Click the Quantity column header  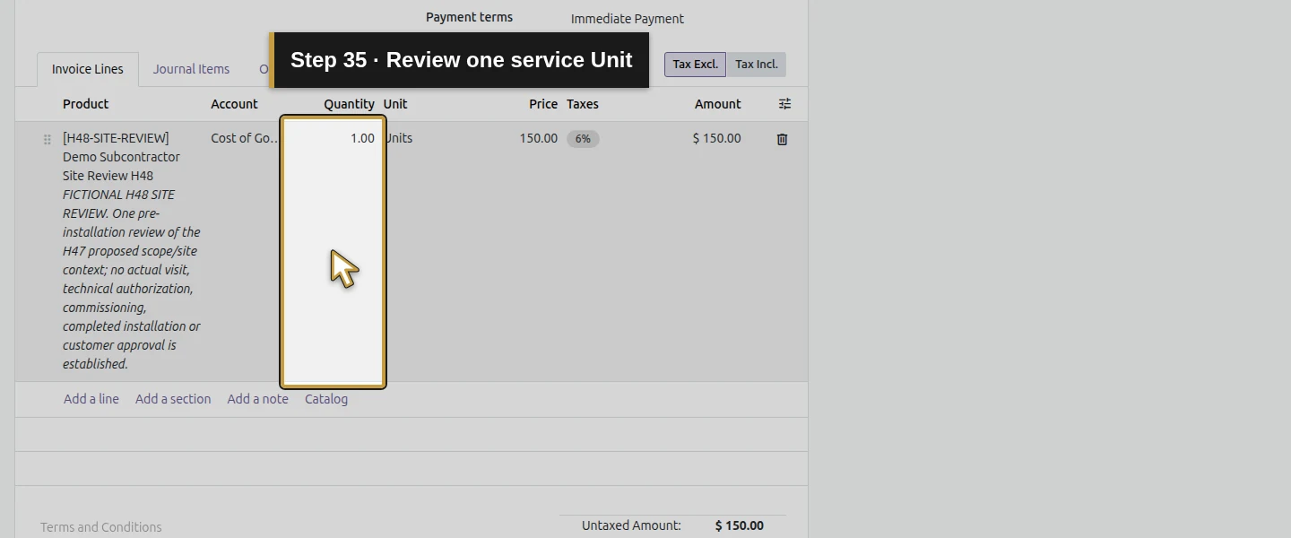click(x=349, y=104)
